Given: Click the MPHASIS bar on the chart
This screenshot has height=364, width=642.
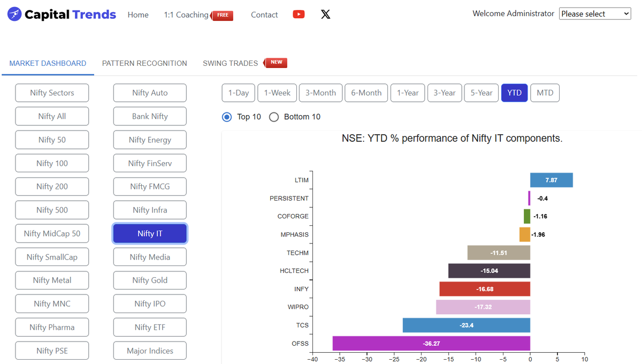Looking at the screenshot, I should (525, 234).
